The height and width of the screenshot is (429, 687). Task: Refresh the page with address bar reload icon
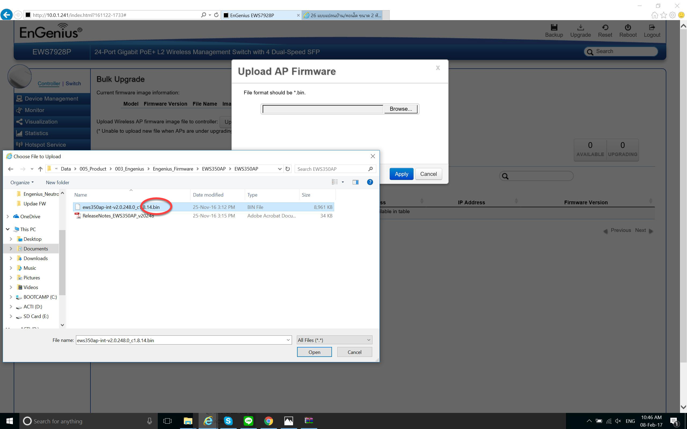pos(216,15)
